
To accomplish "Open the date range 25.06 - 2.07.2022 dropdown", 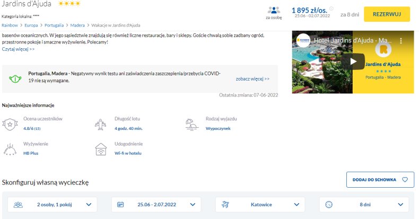I will click(156, 205).
